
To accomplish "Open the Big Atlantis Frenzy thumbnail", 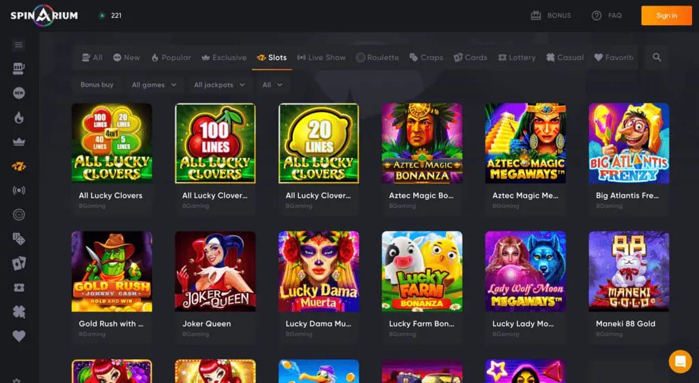I will [629, 143].
